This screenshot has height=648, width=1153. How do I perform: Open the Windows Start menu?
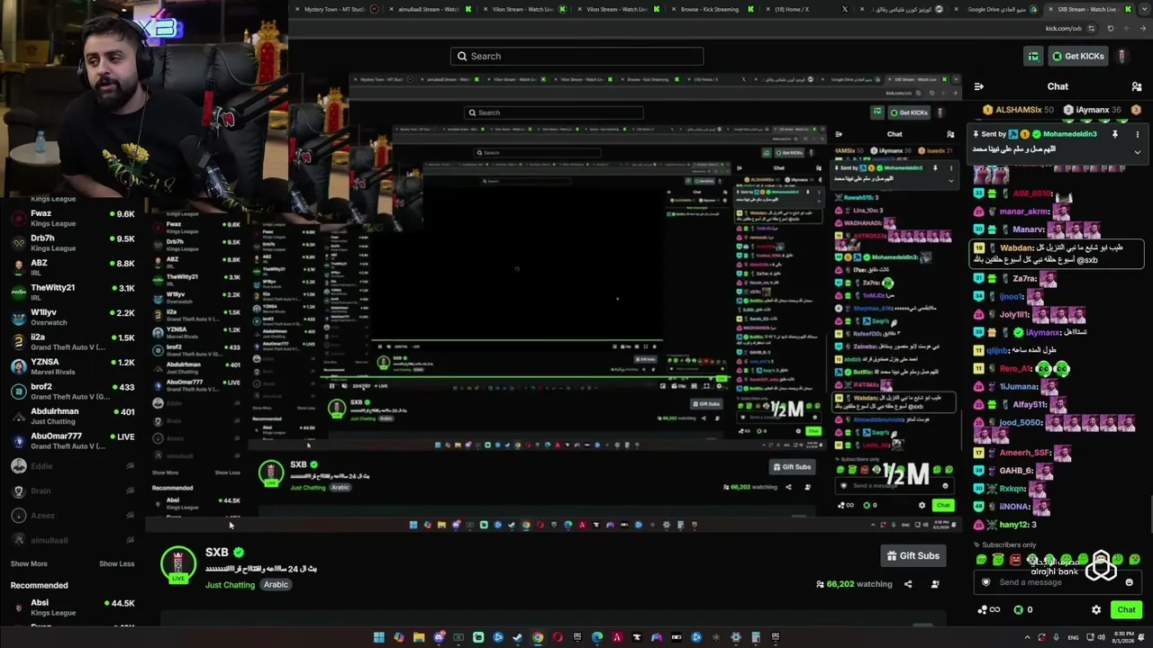[x=379, y=638]
